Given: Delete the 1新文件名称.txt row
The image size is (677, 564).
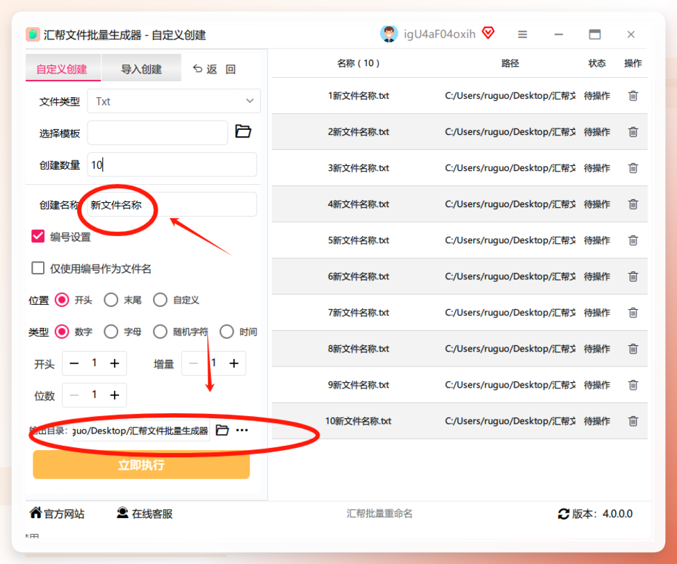Looking at the screenshot, I should [x=633, y=96].
